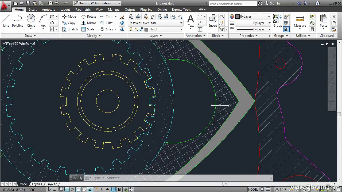Click the Group tool

pos(278,21)
